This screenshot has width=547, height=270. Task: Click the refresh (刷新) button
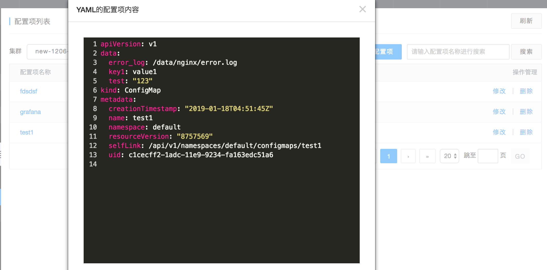[x=526, y=21]
